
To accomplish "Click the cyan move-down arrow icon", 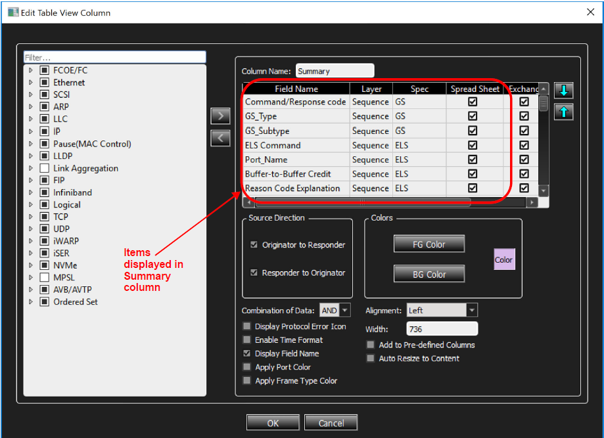I will [x=563, y=91].
